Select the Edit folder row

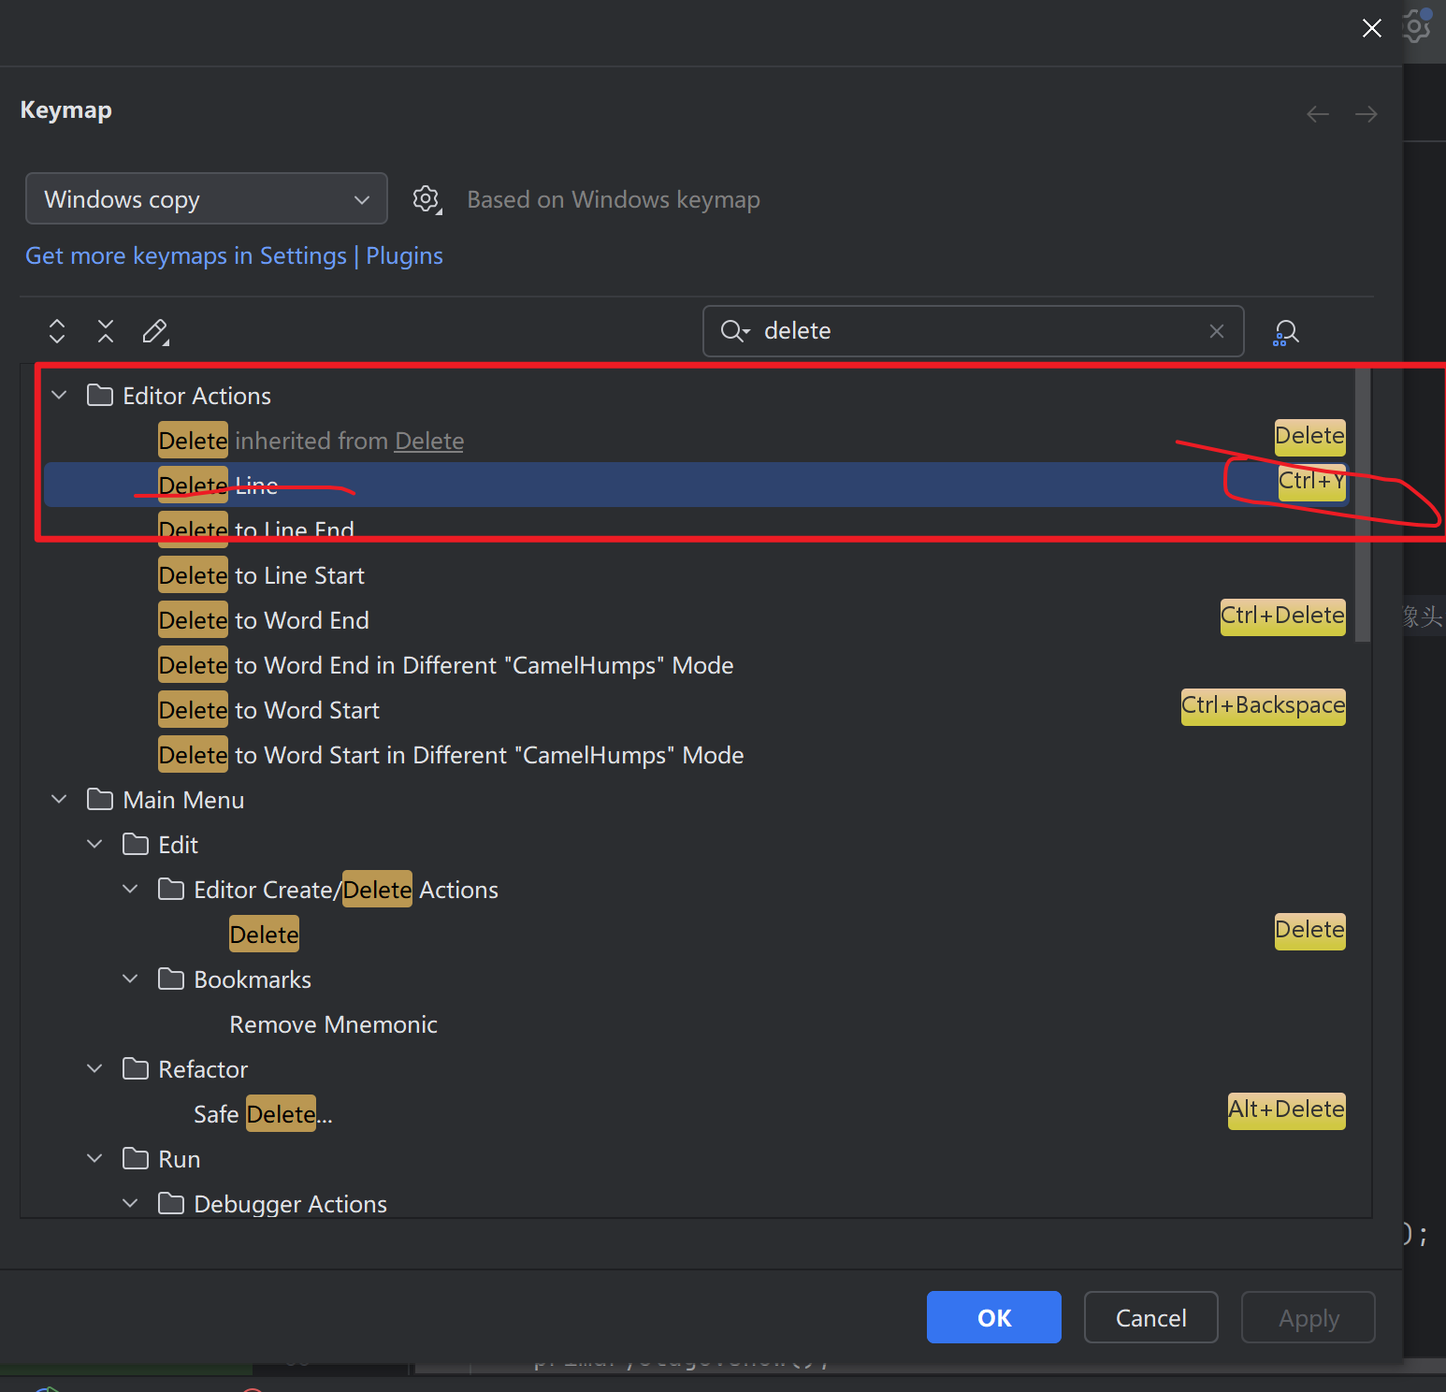(x=696, y=844)
